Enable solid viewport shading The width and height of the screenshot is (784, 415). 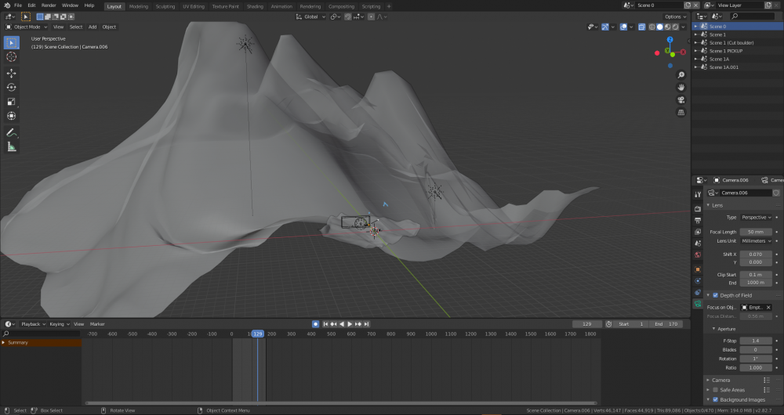click(x=659, y=27)
